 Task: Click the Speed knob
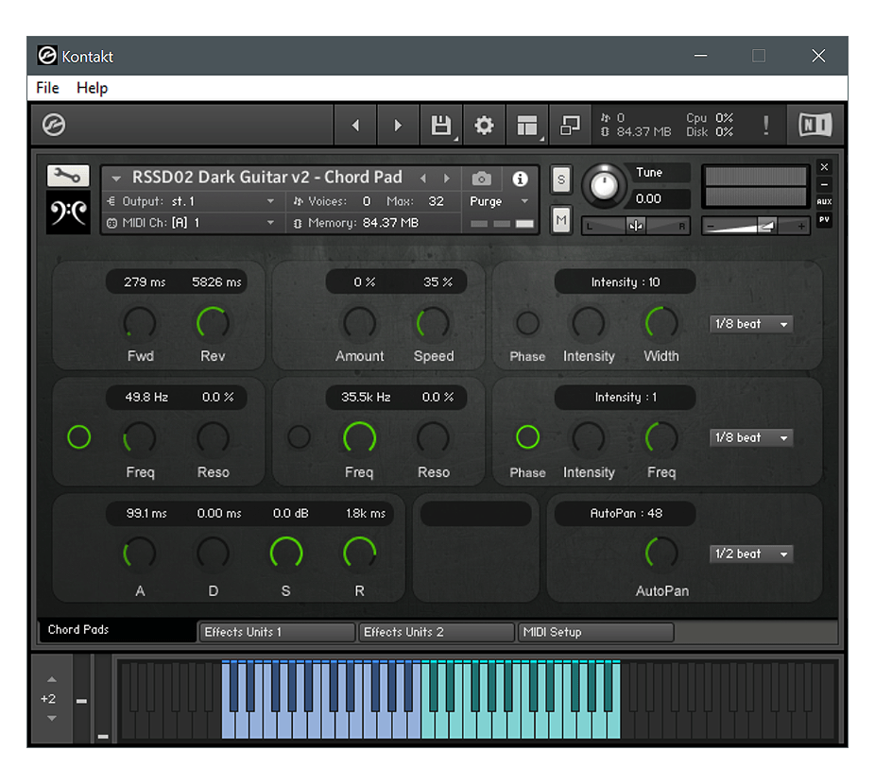[433, 324]
